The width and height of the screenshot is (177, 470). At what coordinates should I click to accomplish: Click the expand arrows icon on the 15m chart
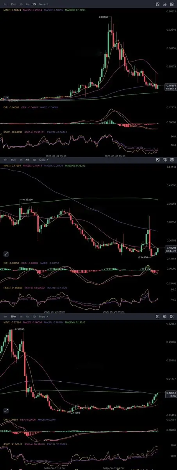(6, 411)
